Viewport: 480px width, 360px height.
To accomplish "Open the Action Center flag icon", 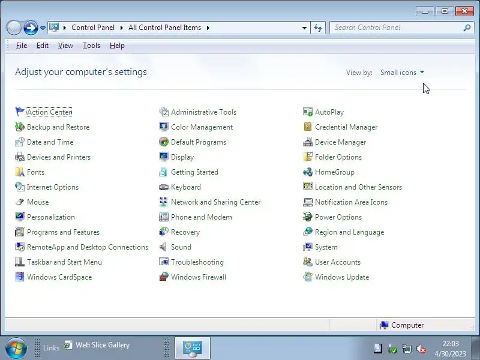I will pos(20,112).
